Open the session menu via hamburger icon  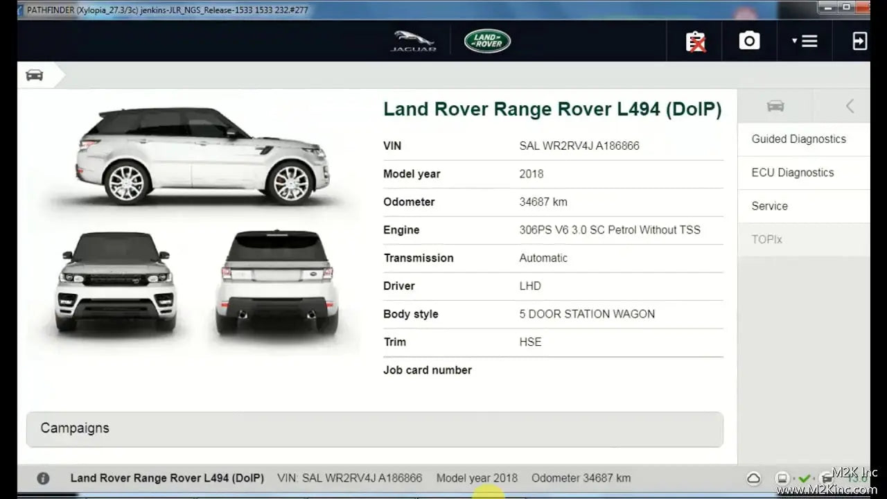point(809,41)
